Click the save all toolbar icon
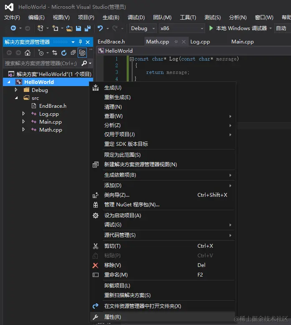Screen dimensions: 291x325 pyautogui.click(x=88, y=28)
